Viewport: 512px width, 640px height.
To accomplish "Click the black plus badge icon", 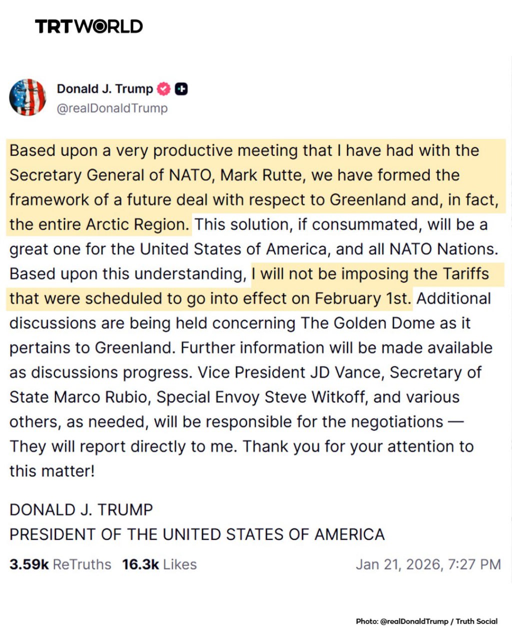I will [181, 89].
